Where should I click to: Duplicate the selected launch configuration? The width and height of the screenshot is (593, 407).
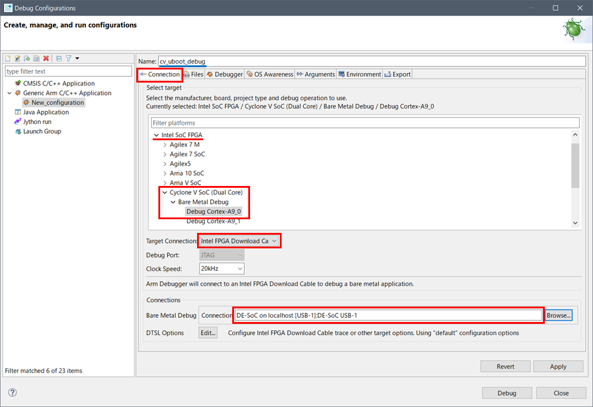(36, 58)
